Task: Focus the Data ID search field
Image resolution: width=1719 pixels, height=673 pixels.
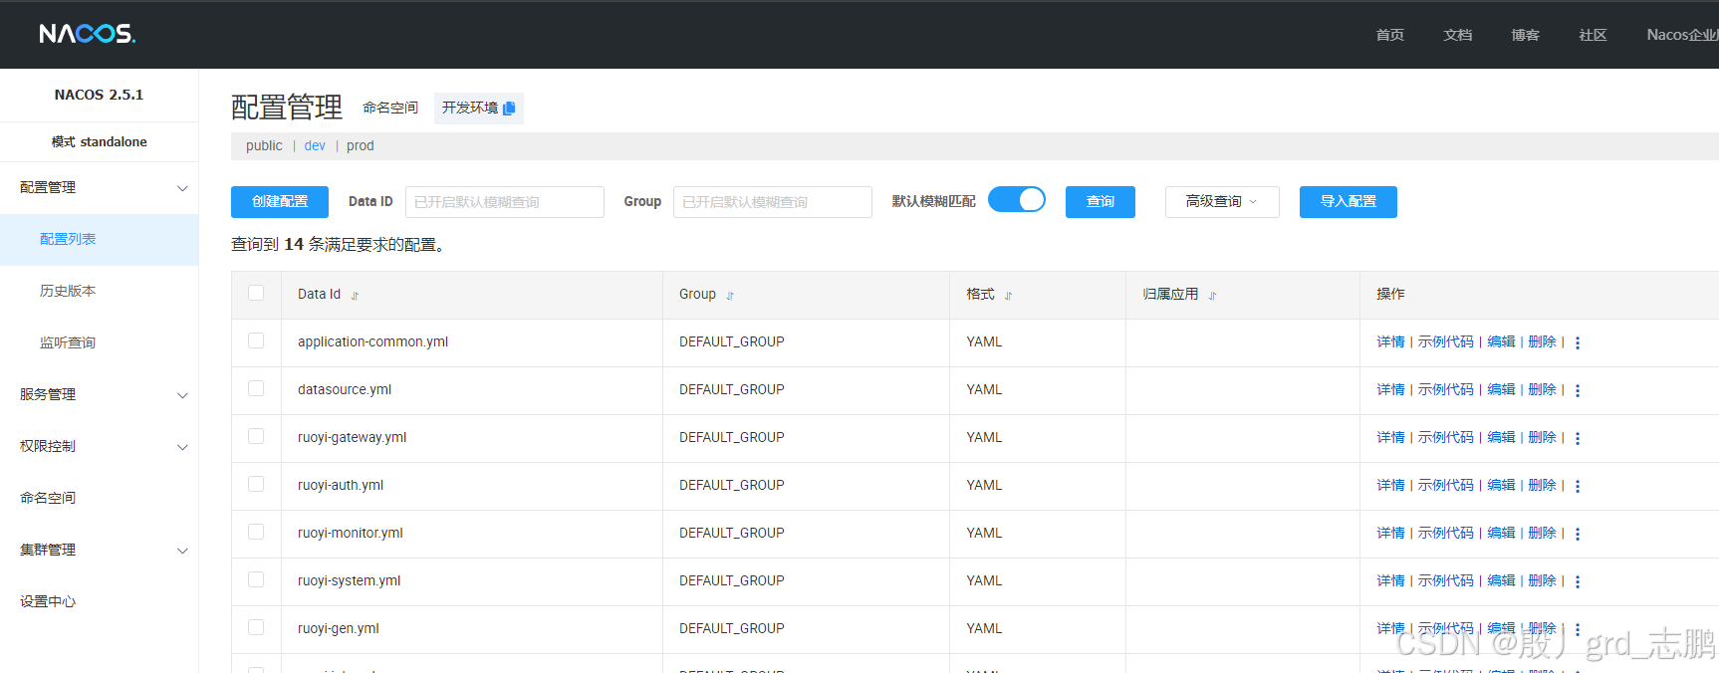Action: [x=505, y=202]
